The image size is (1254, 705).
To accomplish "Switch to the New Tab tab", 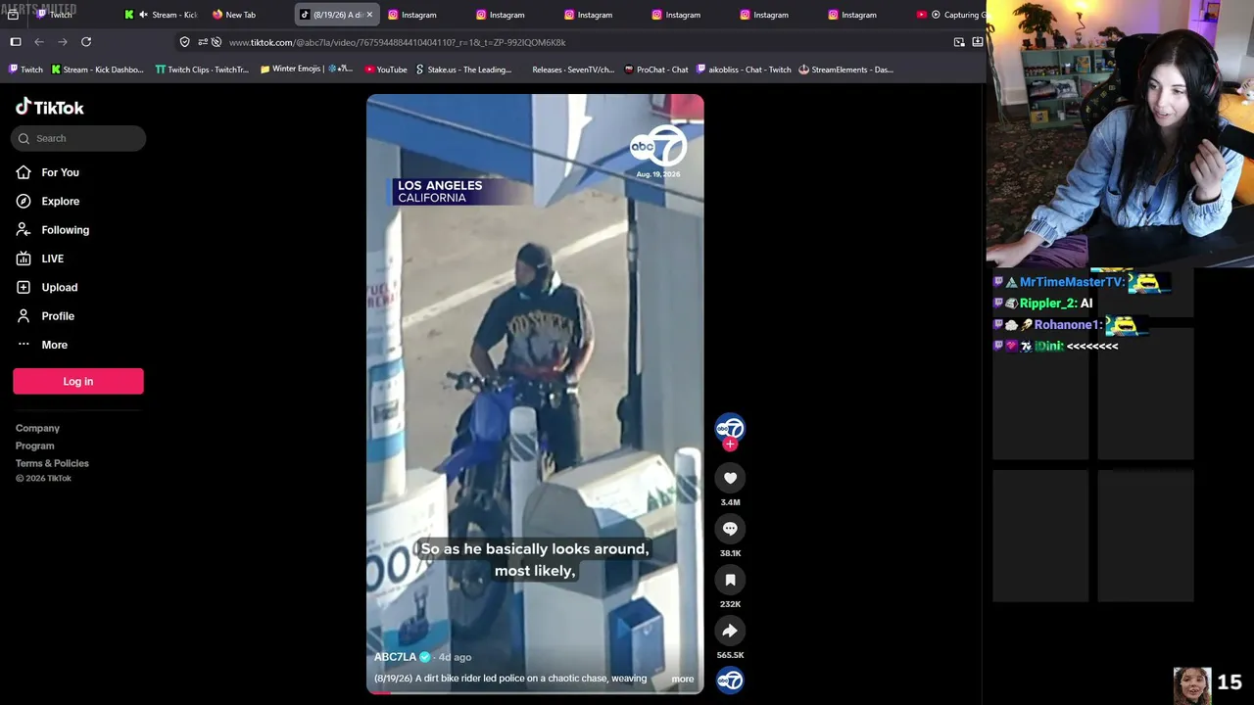I will click(x=234, y=15).
